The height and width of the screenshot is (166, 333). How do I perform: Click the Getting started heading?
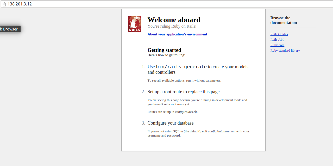coord(164,50)
